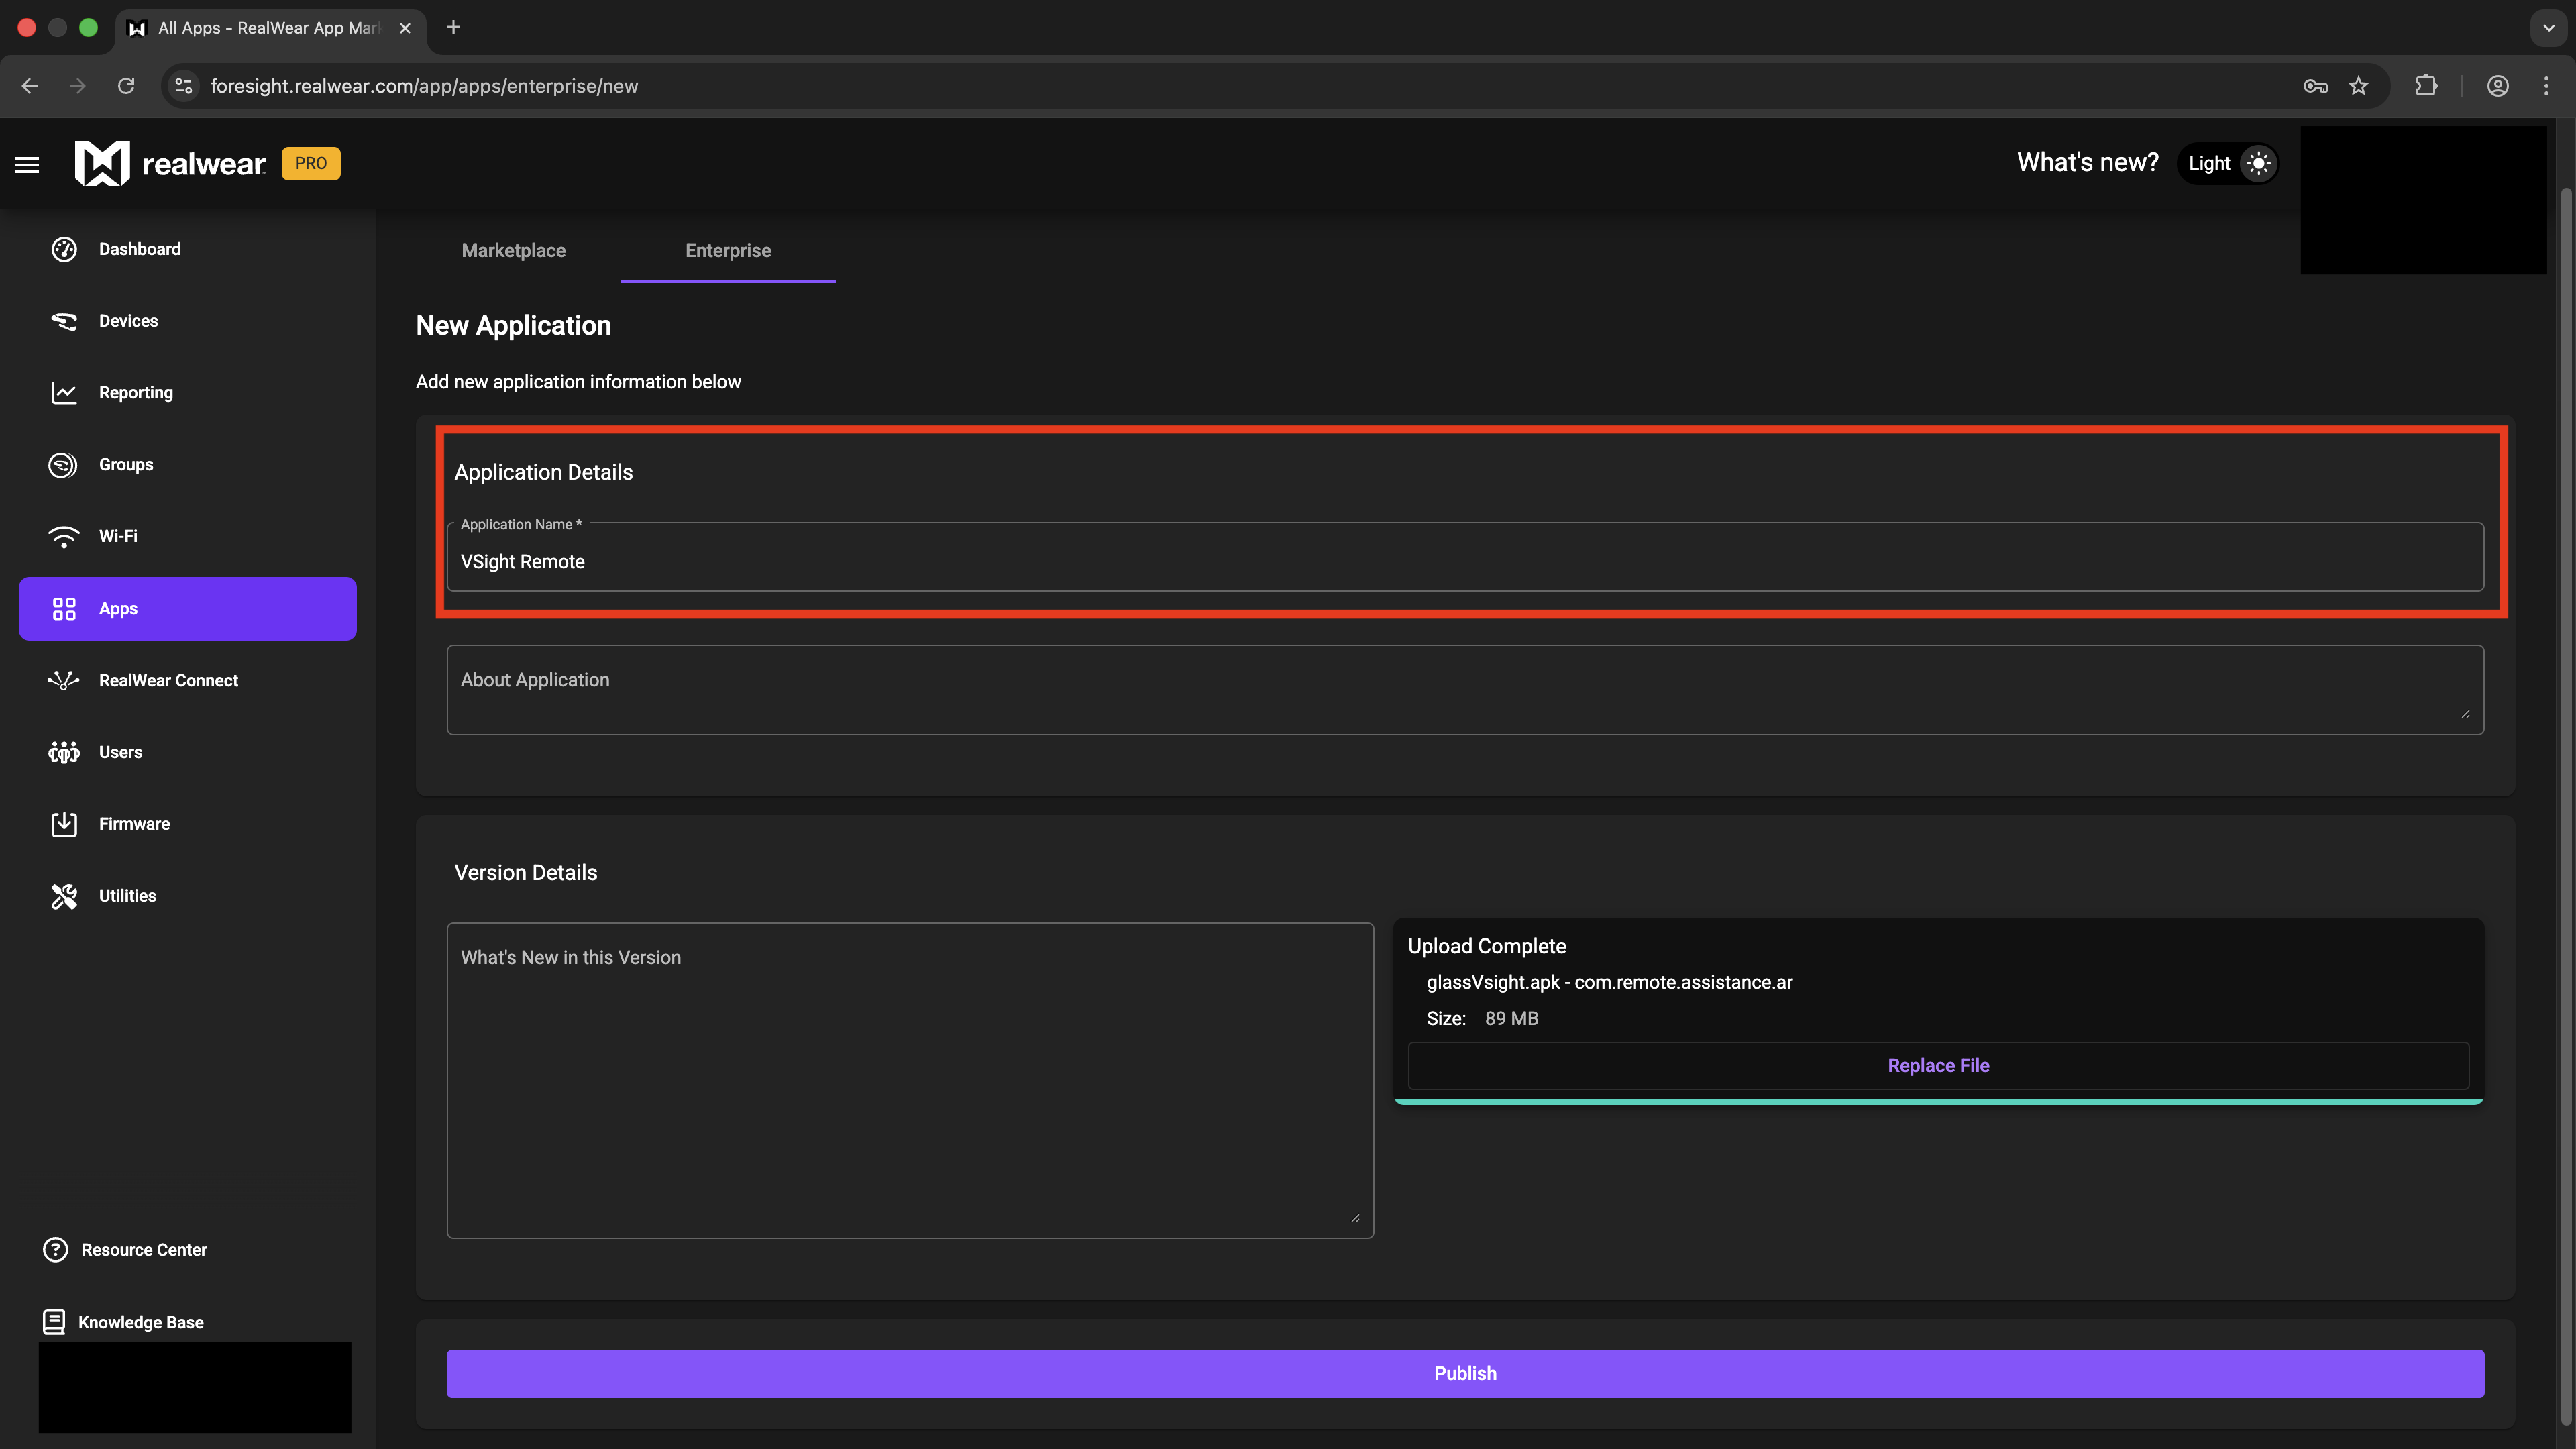
Task: Click the RealWear logo
Action: 170,163
